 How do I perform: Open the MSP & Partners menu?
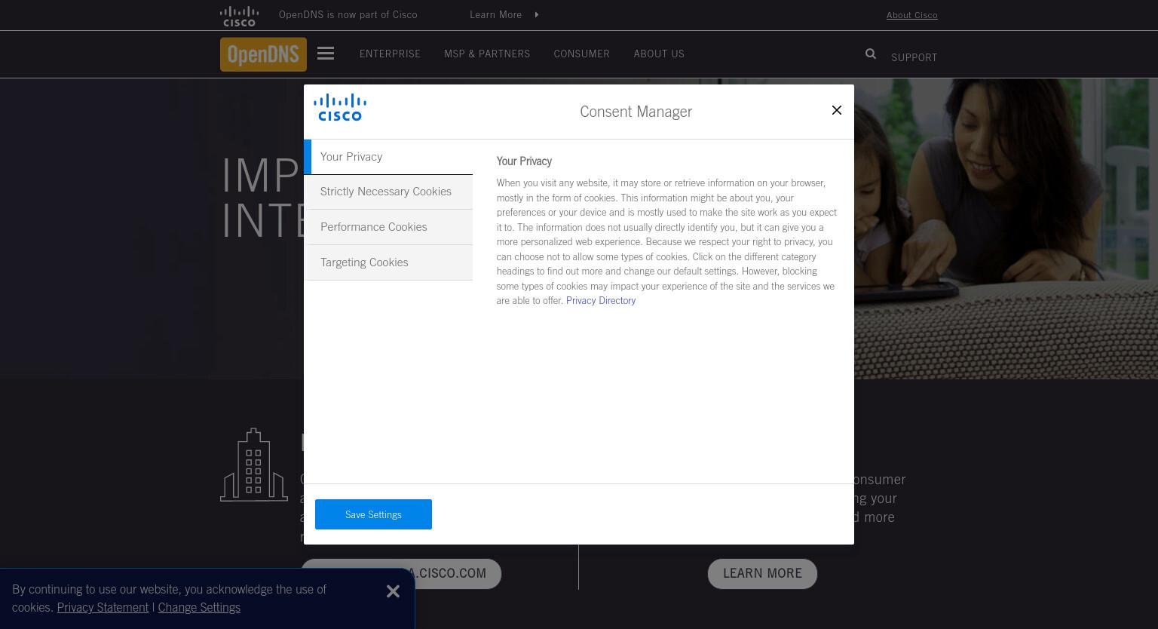487,54
